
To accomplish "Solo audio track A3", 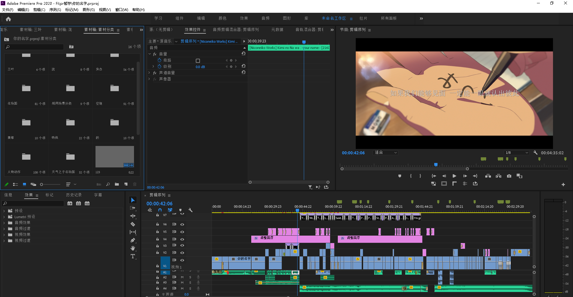I will [x=190, y=282].
